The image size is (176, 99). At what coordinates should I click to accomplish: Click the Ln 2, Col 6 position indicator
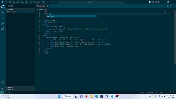(x=142, y=92)
